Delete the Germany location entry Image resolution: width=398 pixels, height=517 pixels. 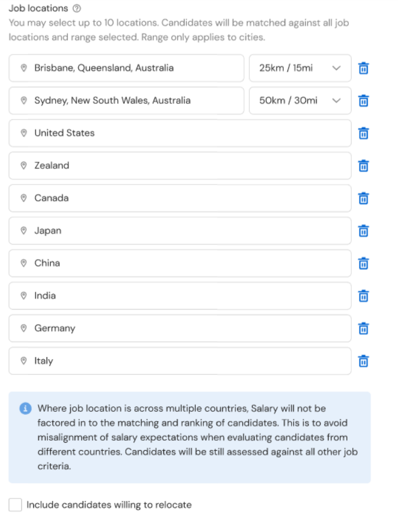tap(363, 329)
